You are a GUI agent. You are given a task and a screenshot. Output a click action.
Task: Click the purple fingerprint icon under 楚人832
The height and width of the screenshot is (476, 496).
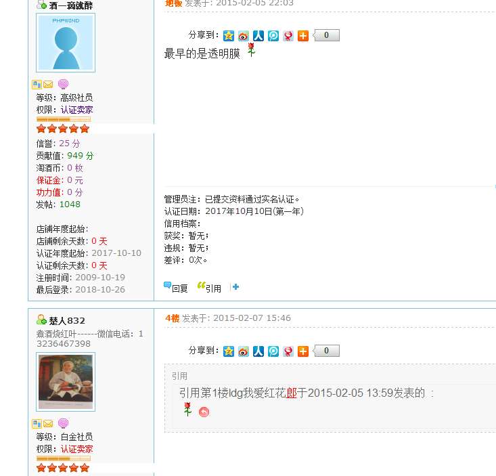coord(63,423)
